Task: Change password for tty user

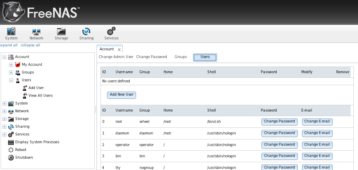Action: [279, 167]
